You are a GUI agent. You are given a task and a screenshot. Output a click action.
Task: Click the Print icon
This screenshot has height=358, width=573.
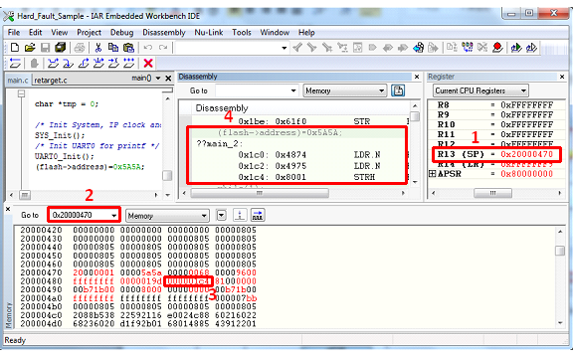click(x=80, y=48)
